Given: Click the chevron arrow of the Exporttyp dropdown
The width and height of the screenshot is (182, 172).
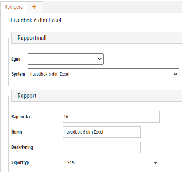Looking at the screenshot, I should [155, 162].
